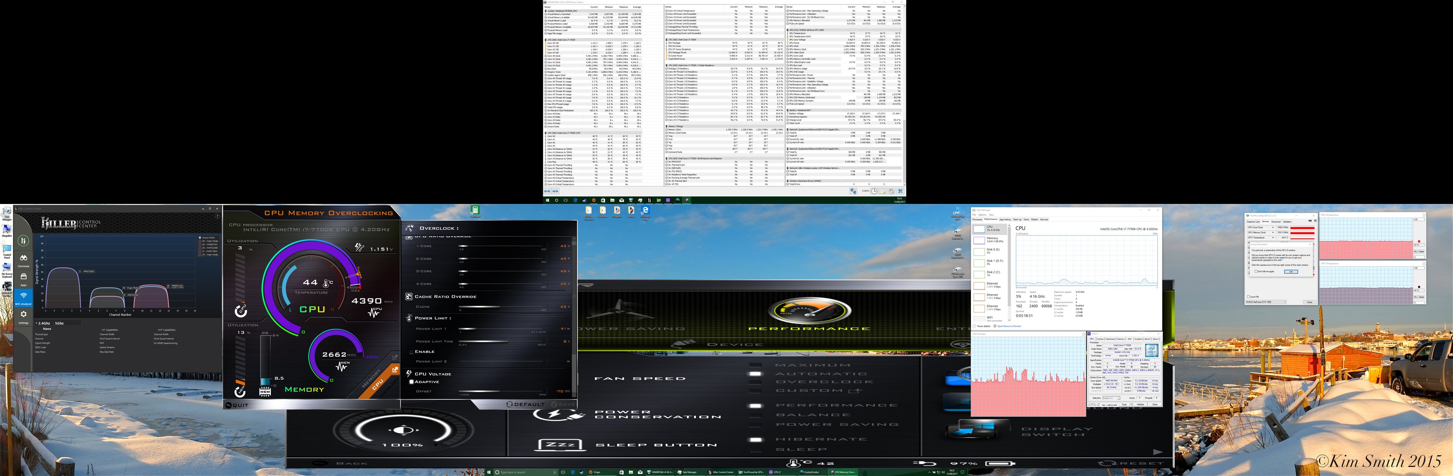Screen dimensions: 1453x476
Task: Toggle the Log to file checkbox
Action: [x=1248, y=297]
